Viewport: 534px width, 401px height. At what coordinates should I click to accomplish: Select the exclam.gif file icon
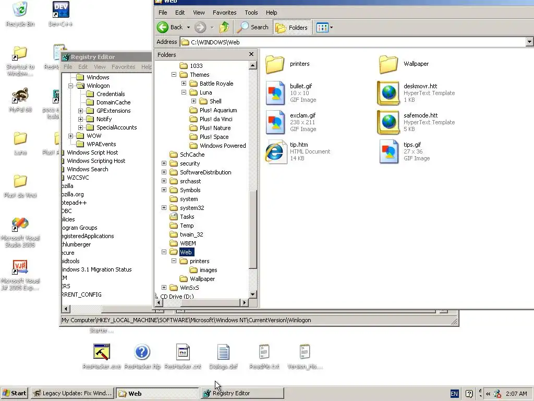pos(275,122)
